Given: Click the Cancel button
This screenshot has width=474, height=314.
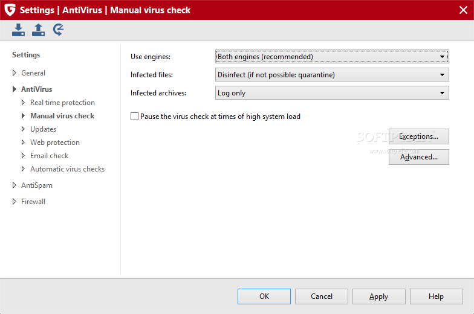Looking at the screenshot, I should click(x=322, y=296).
